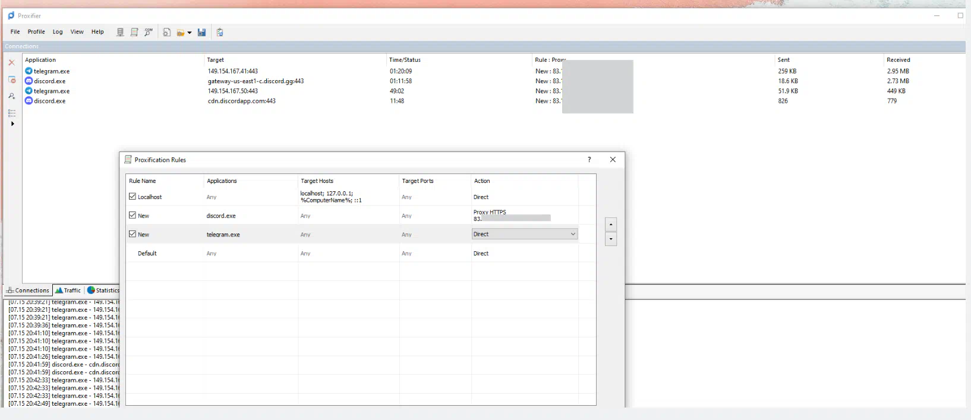Click the 01:20:09 time value

pyautogui.click(x=401, y=71)
